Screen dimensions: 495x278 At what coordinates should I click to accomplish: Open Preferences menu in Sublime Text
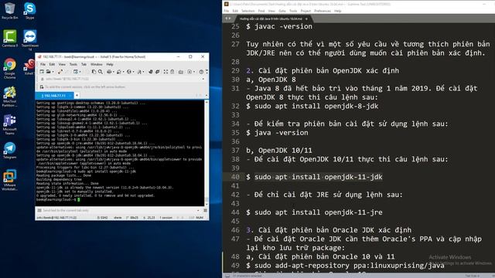(323, 11)
